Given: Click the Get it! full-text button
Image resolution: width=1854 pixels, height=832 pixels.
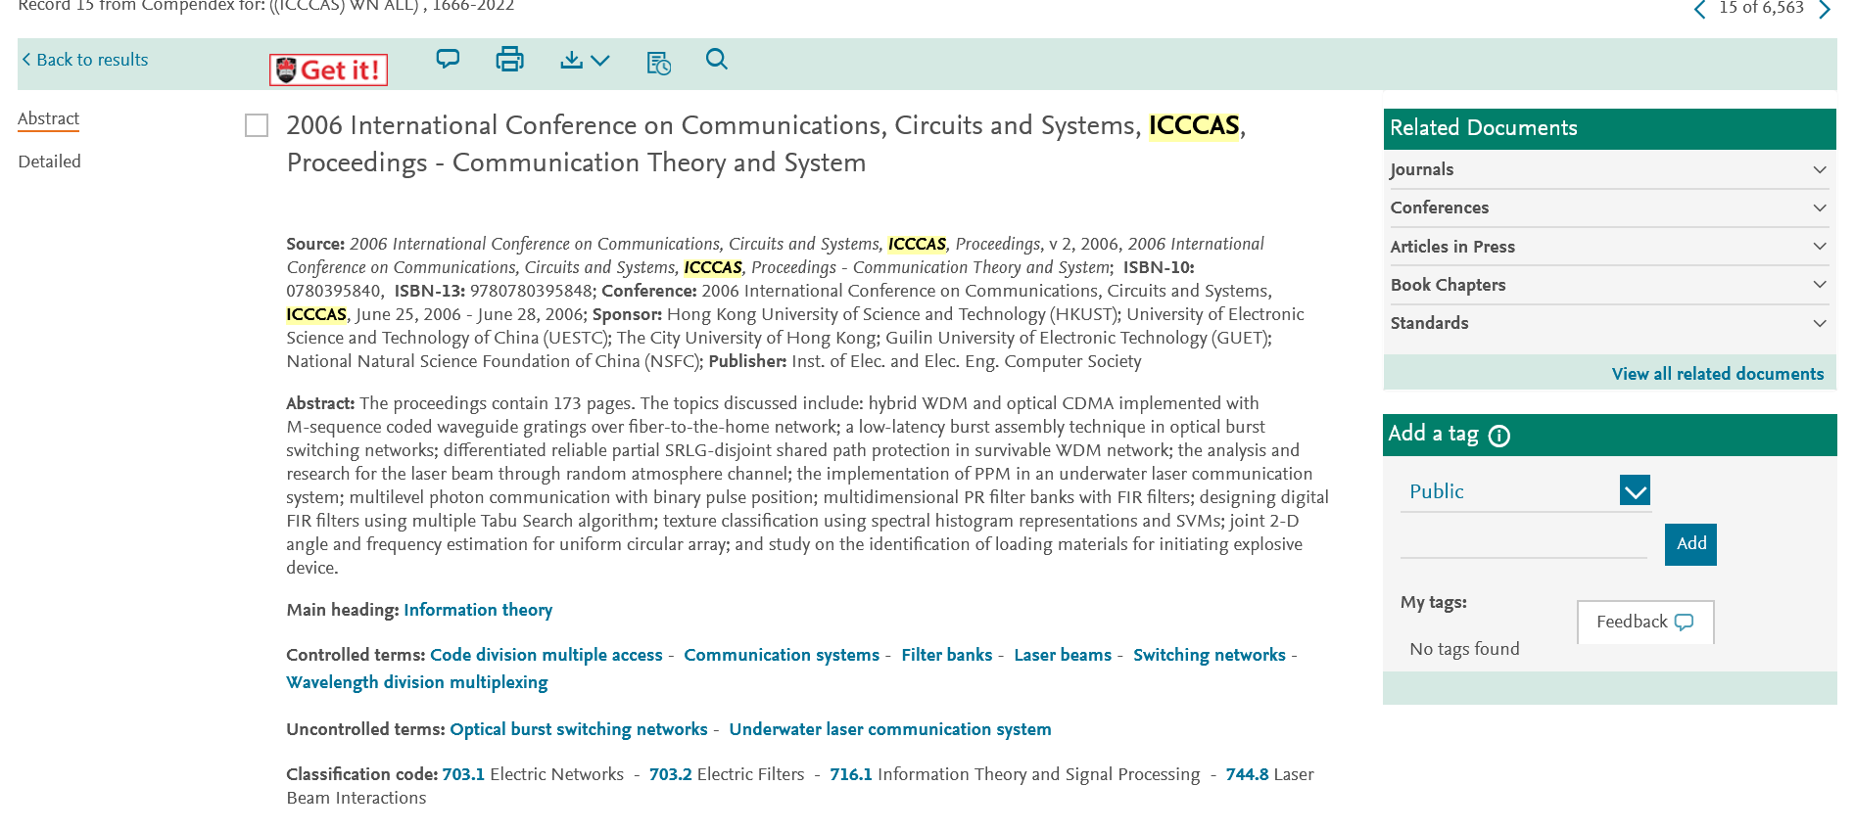Looking at the screenshot, I should 328,69.
